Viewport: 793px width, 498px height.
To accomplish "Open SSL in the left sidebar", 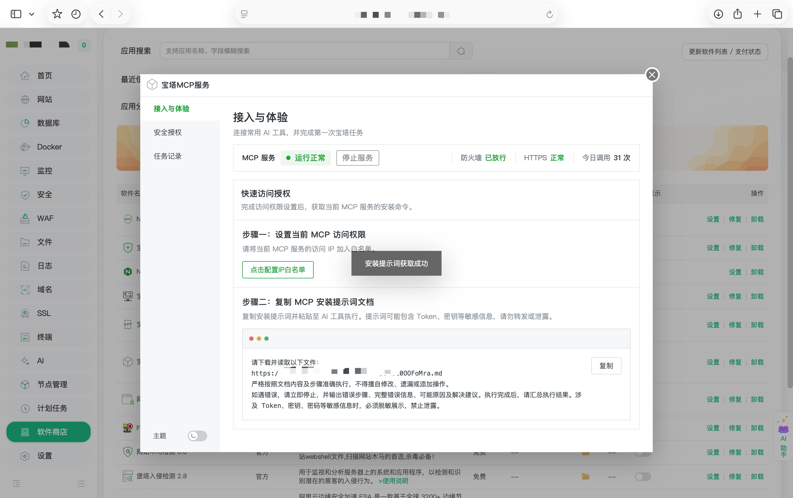I will [x=48, y=313].
